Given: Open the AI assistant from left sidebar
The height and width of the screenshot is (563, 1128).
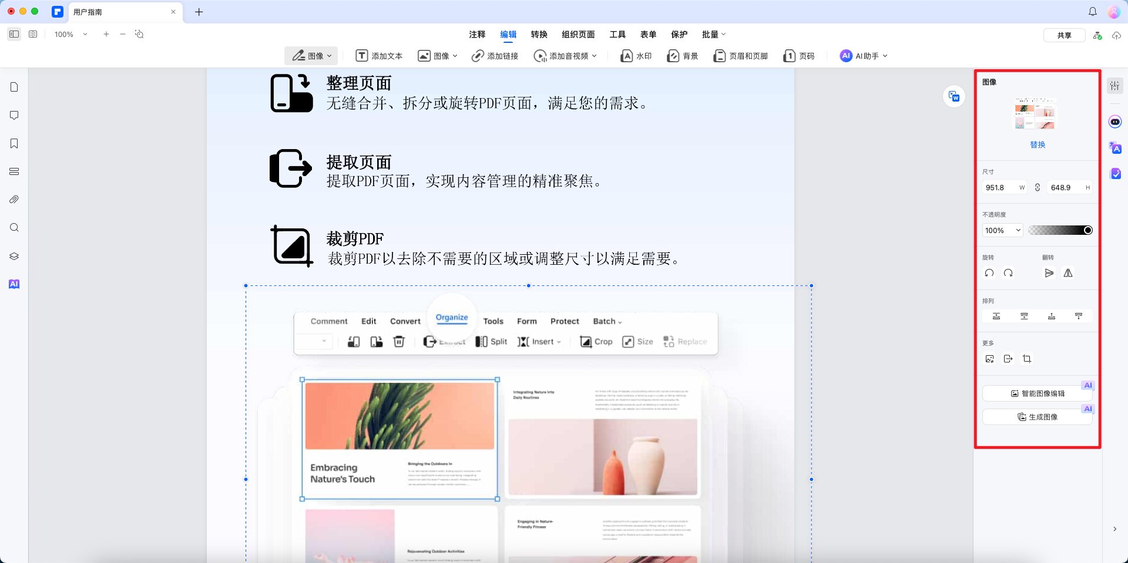Looking at the screenshot, I should [14, 284].
